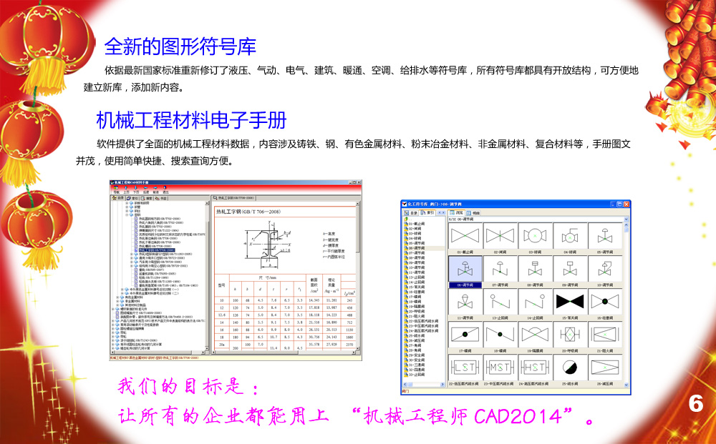
Task: Select the 25-疏水阀 half-filled circle symbol
Action: [570, 367]
